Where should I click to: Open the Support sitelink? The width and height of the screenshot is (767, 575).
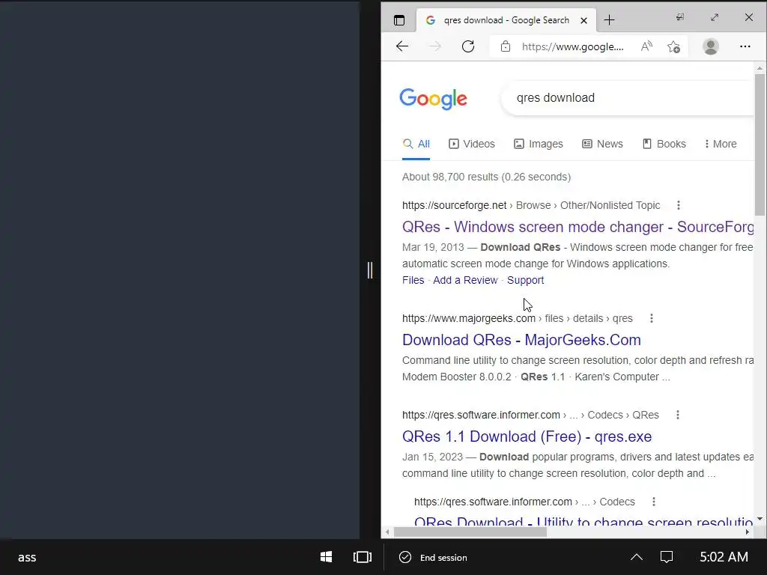525,280
